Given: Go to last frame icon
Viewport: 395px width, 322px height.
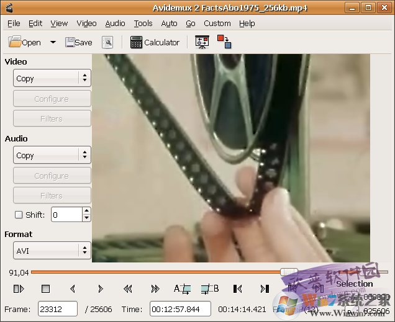Looking at the screenshot, I should pyautogui.click(x=265, y=288).
